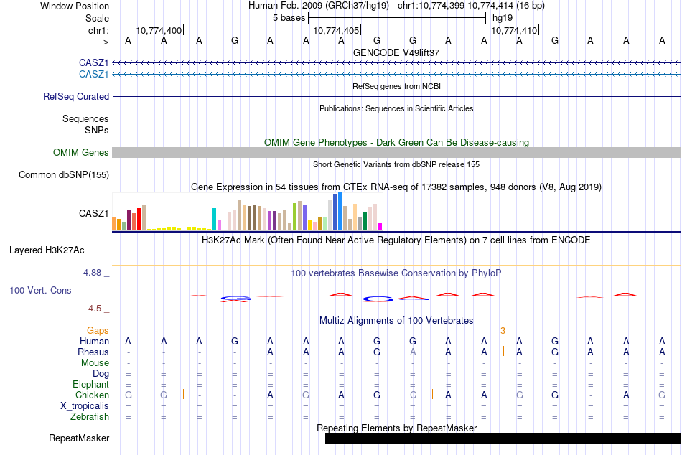Click CASZ1 label beside the GTEx bar chart
This screenshot has width=682, height=455.
(x=93, y=213)
